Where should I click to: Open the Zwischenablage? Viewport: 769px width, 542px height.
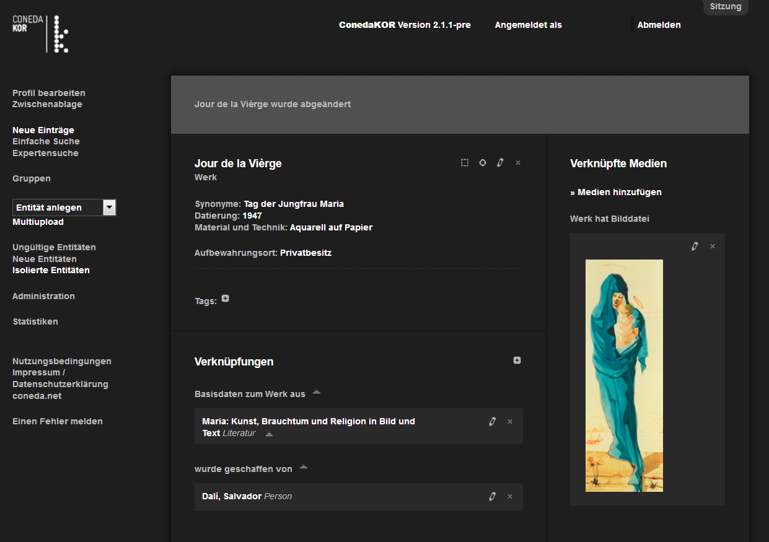47,104
